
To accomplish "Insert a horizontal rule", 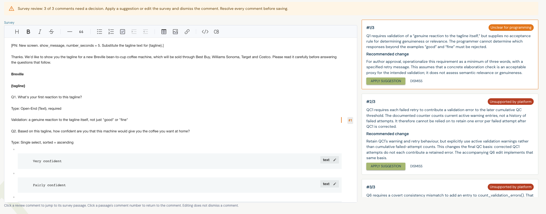I will point(70,32).
